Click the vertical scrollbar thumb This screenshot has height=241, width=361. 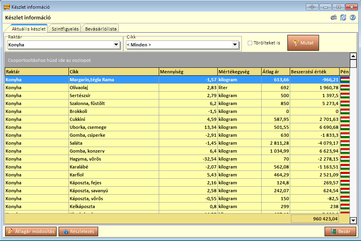(353, 64)
